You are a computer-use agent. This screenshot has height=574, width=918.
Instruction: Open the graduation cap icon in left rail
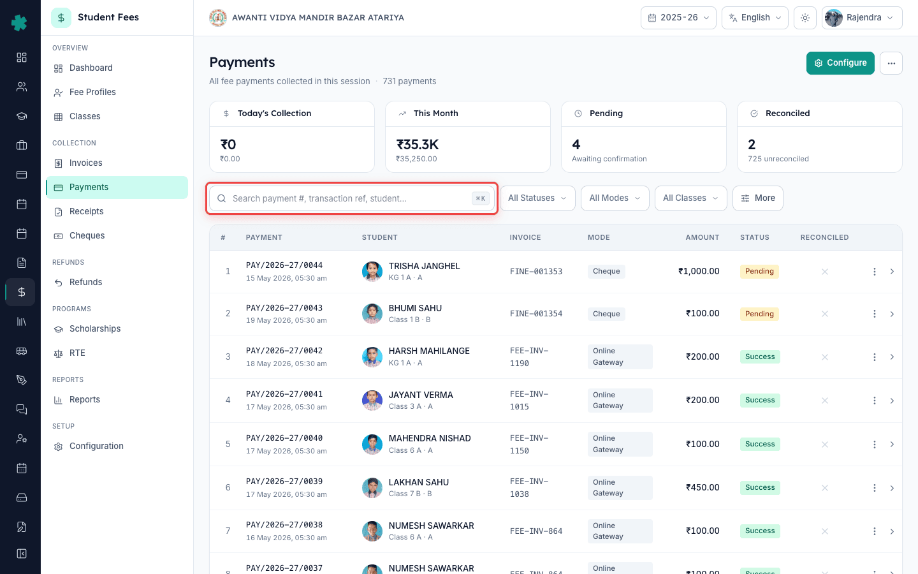click(22, 116)
